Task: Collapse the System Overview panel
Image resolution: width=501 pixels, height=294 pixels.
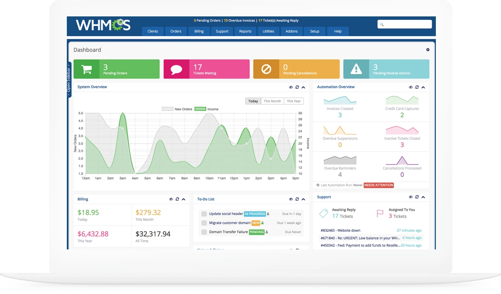Action: tap(303, 87)
